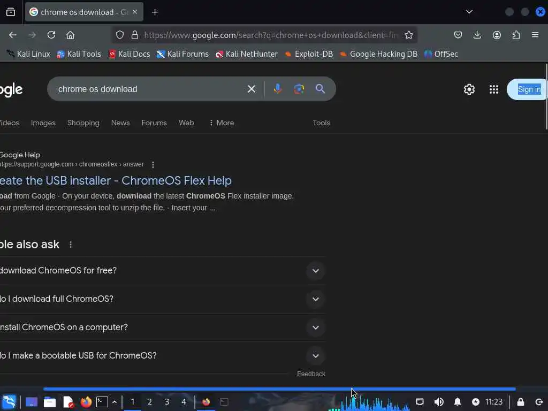This screenshot has height=411, width=548.
Task: Switch to News results tab
Action: pyautogui.click(x=120, y=123)
